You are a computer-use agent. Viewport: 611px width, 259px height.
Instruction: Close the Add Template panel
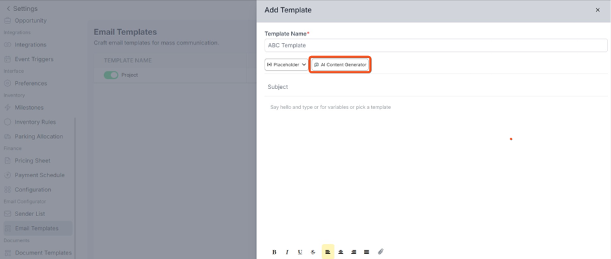598,10
